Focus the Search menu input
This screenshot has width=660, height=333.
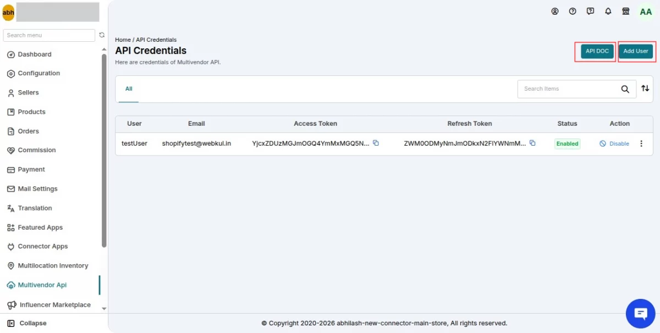49,35
